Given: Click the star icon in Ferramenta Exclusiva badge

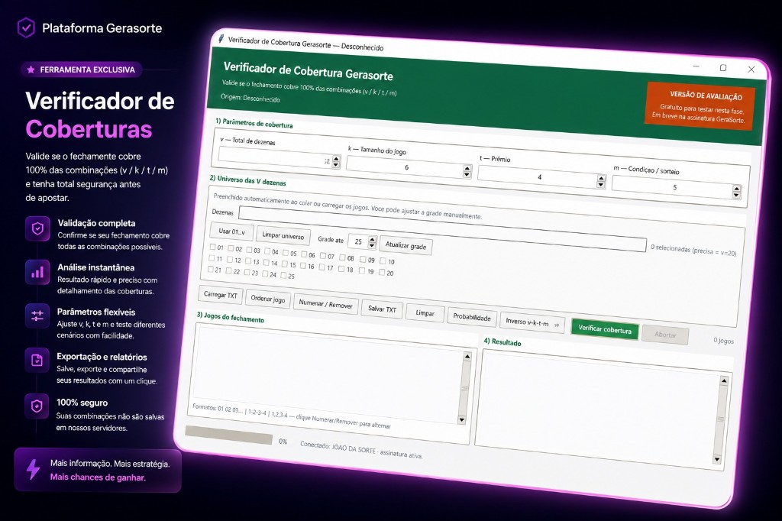Looking at the screenshot, I should click(31, 70).
